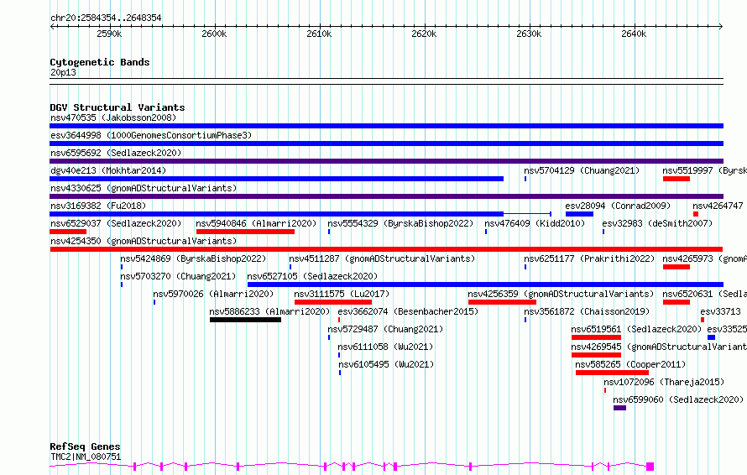Open nsv5886233 (Almarri2020) label
Screen dimensions: 747x475
point(269,311)
